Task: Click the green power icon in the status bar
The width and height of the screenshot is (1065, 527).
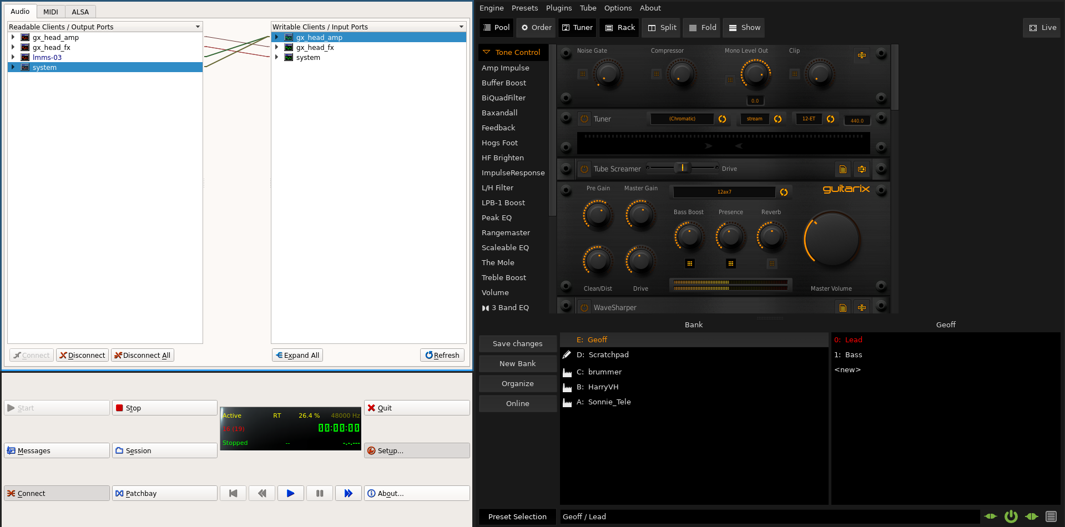Action: pos(1011,516)
